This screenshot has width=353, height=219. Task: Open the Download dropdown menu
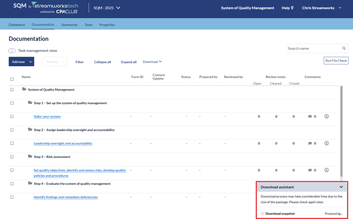pyautogui.click(x=152, y=62)
